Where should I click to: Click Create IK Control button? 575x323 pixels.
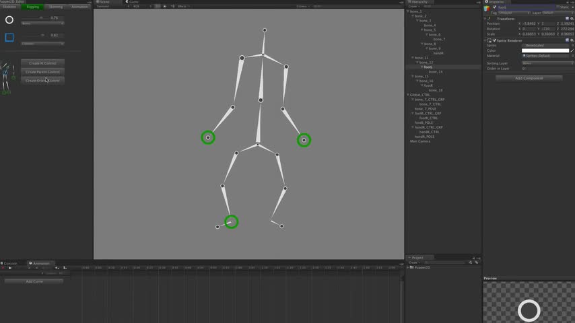tap(42, 63)
